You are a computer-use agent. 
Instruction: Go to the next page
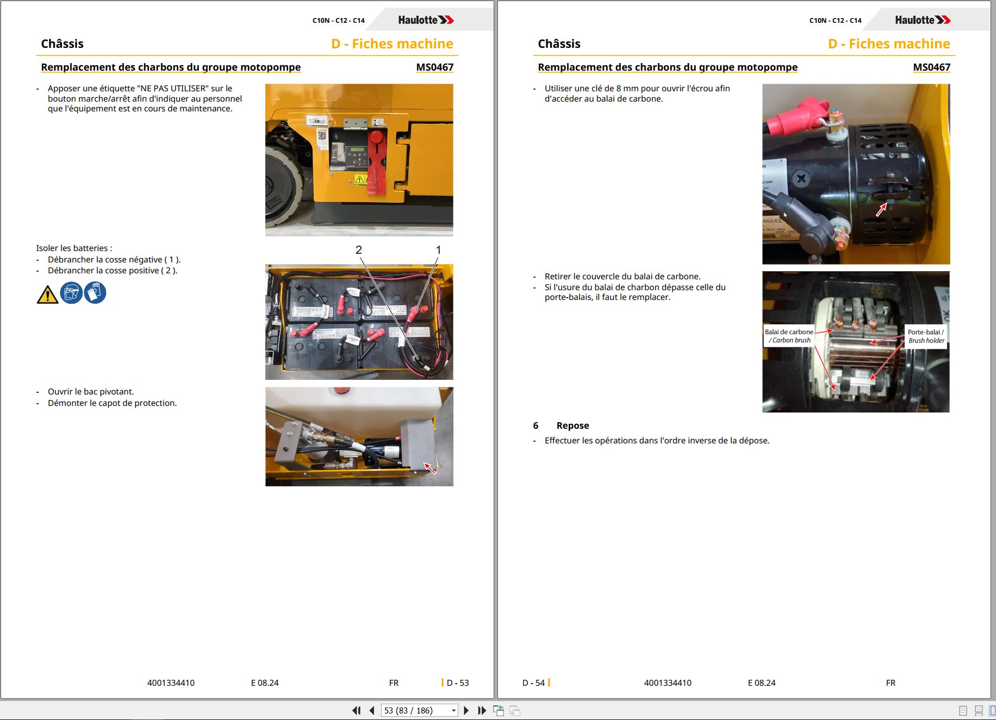(x=466, y=710)
